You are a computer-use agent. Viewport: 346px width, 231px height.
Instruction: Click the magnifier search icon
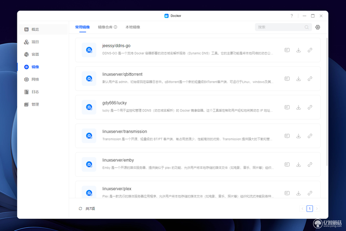307,27
